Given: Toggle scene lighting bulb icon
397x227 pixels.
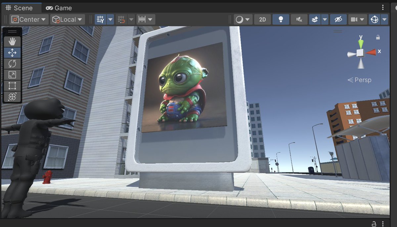Looking at the screenshot, I should pos(281,20).
